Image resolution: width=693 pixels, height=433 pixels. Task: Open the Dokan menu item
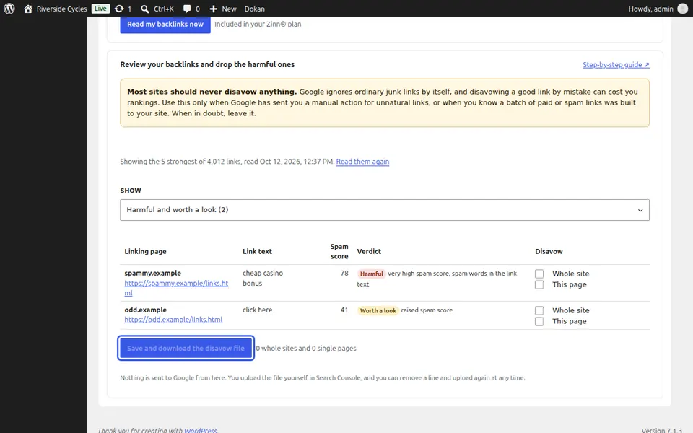click(255, 9)
